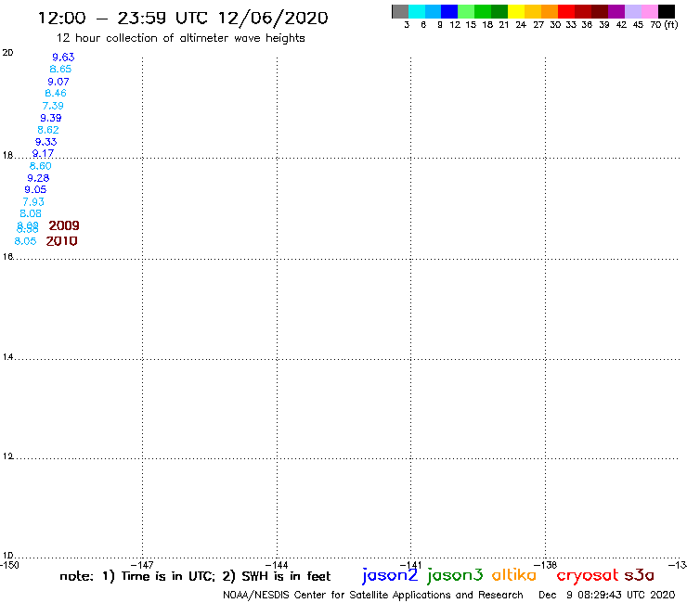
Task: Select the 7.39 wave height reading
Action: [x=53, y=106]
